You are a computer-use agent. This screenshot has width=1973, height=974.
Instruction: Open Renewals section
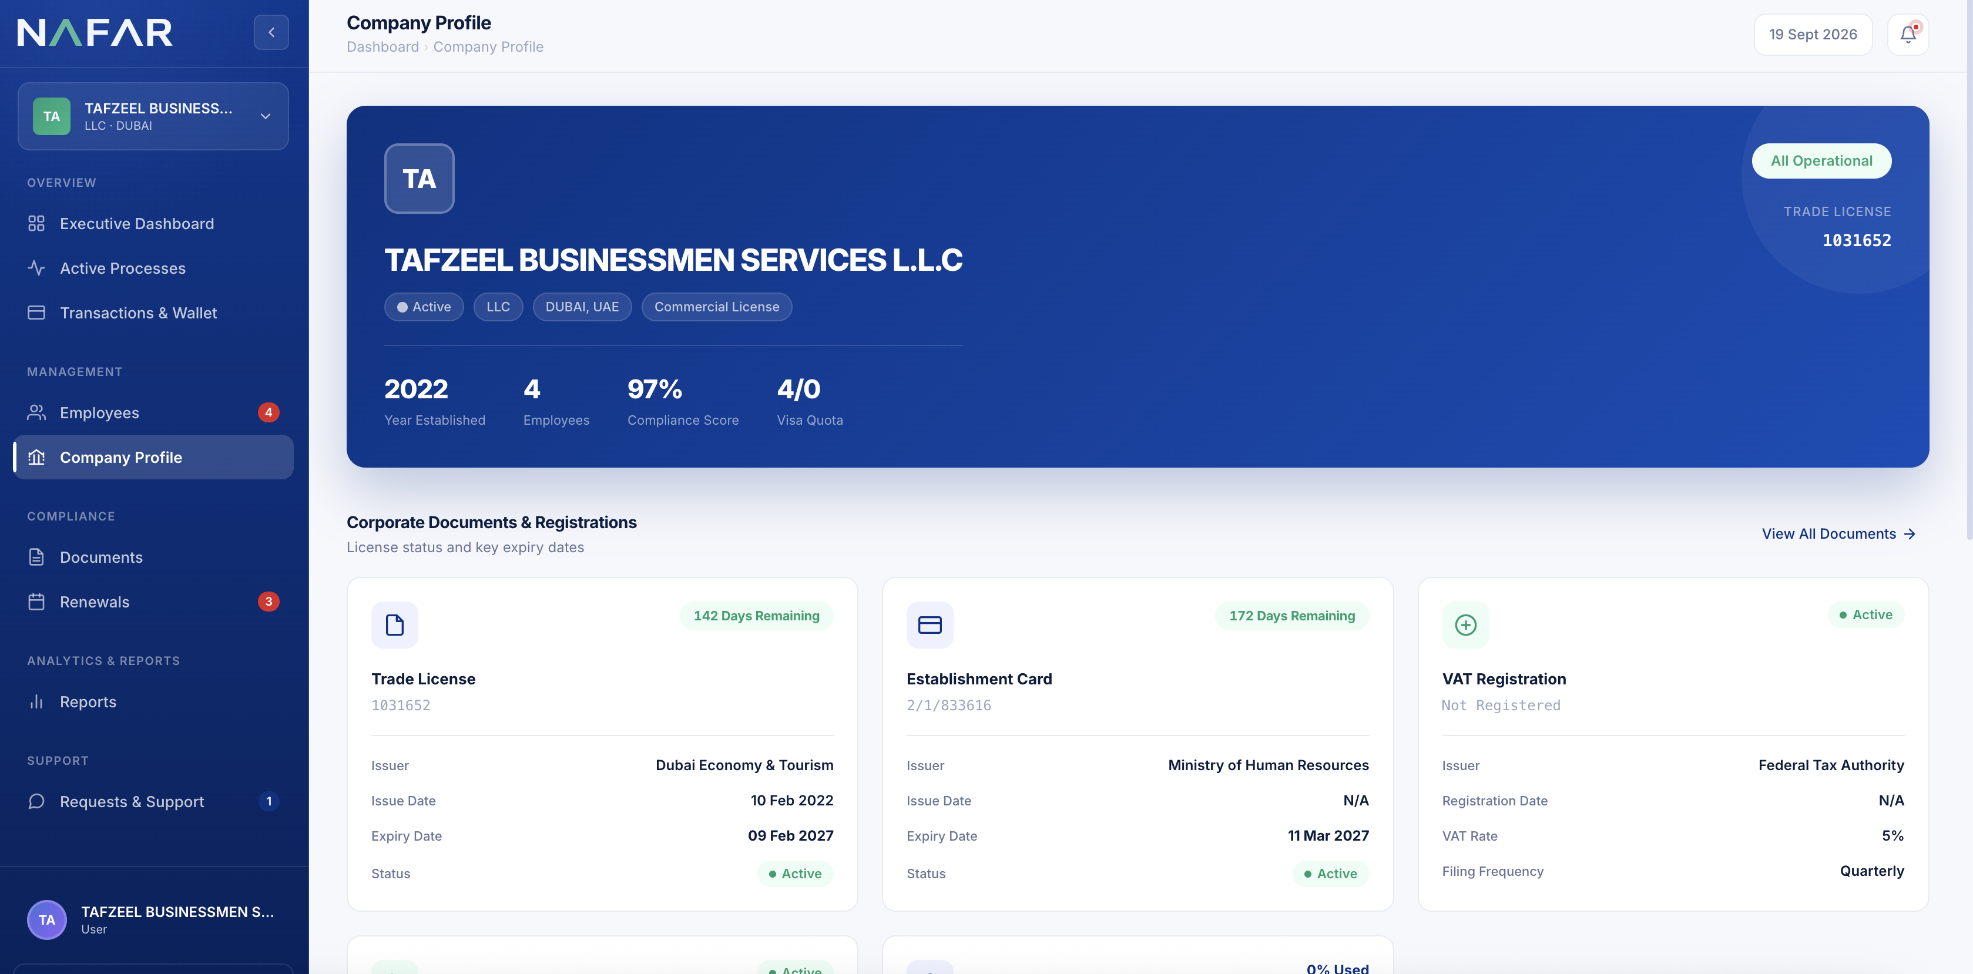153,602
